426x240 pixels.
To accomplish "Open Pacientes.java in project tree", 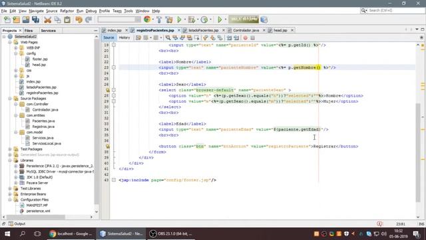I will (x=43, y=121).
